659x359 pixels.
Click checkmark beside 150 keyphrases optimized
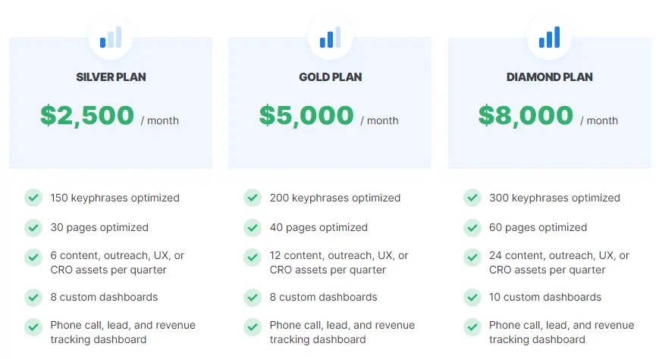coord(33,198)
